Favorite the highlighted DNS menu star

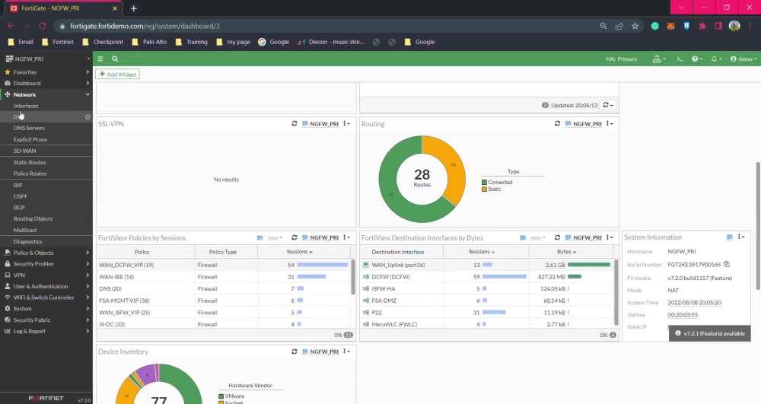click(x=88, y=117)
